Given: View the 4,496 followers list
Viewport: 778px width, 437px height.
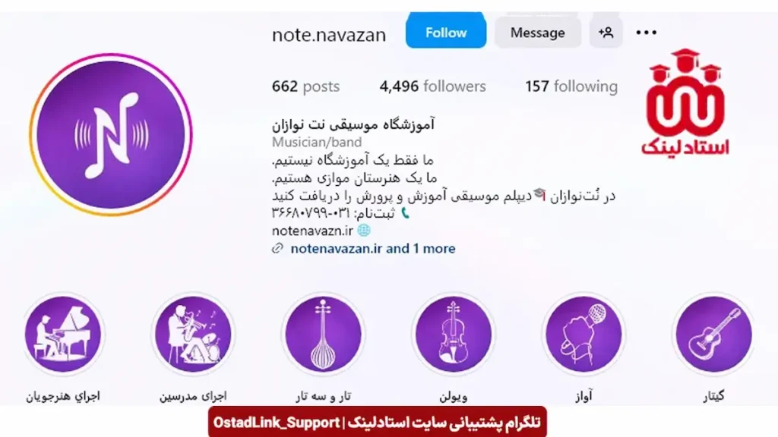Looking at the screenshot, I should point(432,86).
